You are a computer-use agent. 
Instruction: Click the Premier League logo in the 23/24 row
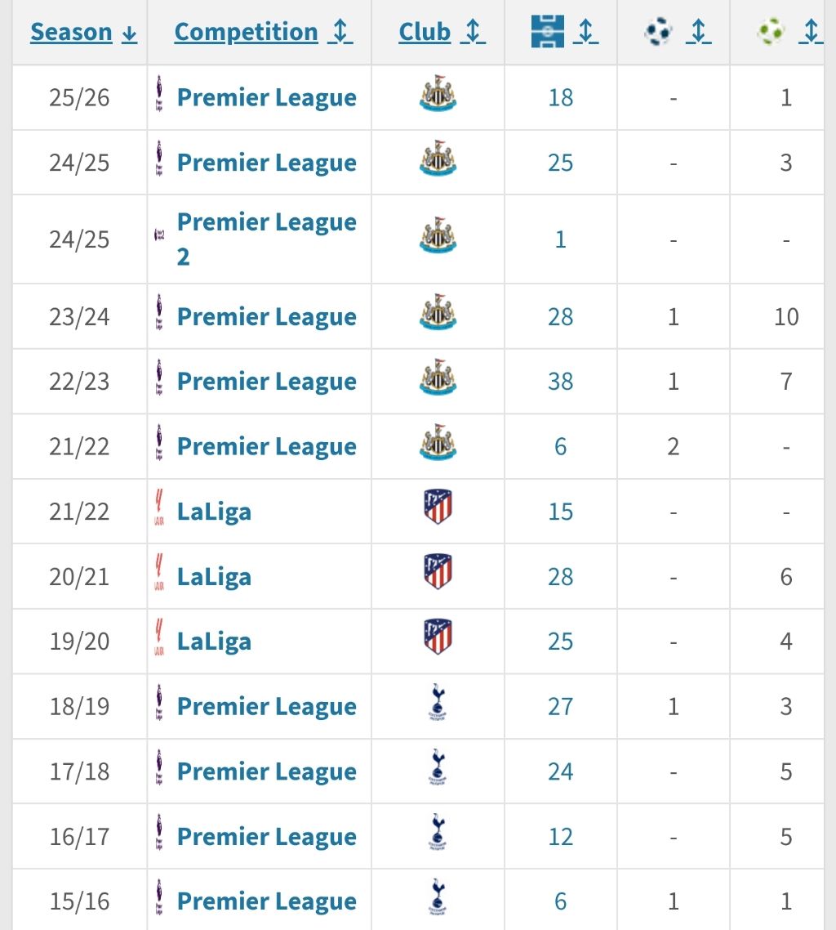pyautogui.click(x=159, y=315)
